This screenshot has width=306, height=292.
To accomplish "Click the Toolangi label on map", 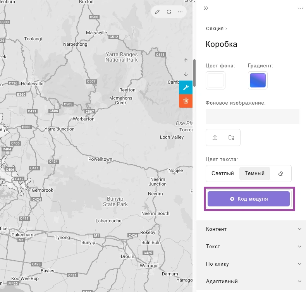I will [x=33, y=39].
